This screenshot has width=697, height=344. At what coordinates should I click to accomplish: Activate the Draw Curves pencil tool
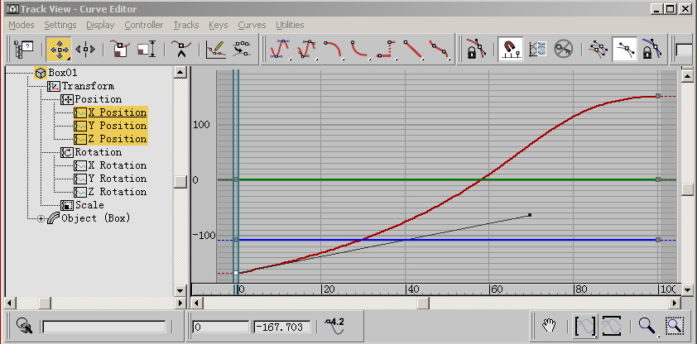click(x=215, y=49)
